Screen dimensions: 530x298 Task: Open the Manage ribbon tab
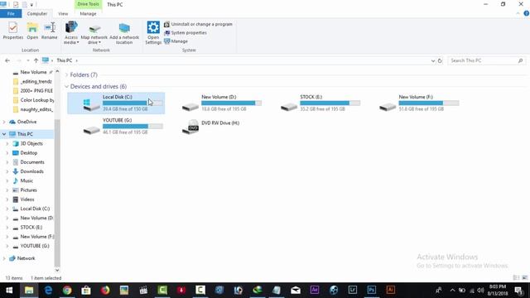[88, 13]
